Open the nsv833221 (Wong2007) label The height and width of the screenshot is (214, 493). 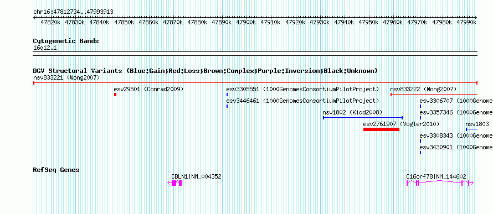(66, 77)
